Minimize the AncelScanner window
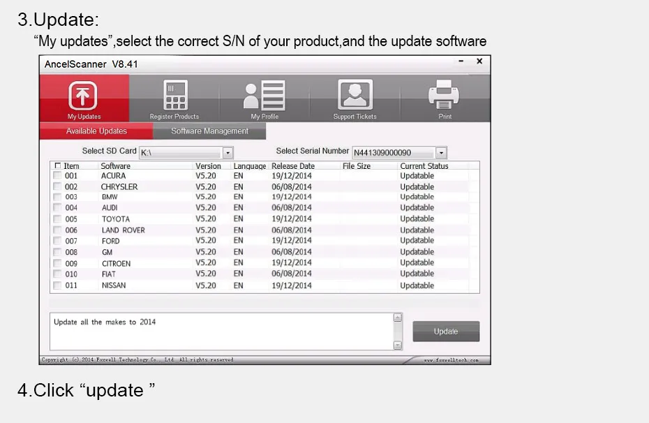 (461, 61)
